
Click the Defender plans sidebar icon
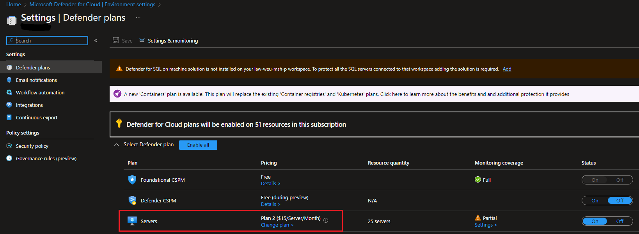(x=9, y=67)
